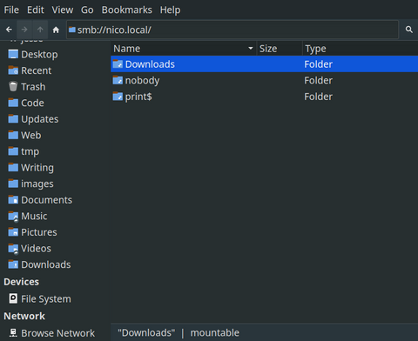Open the Bookmarks menu

tap(126, 10)
